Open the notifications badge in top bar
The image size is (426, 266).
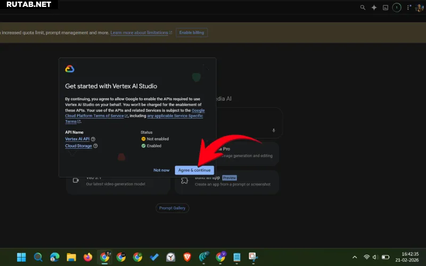[x=396, y=7]
